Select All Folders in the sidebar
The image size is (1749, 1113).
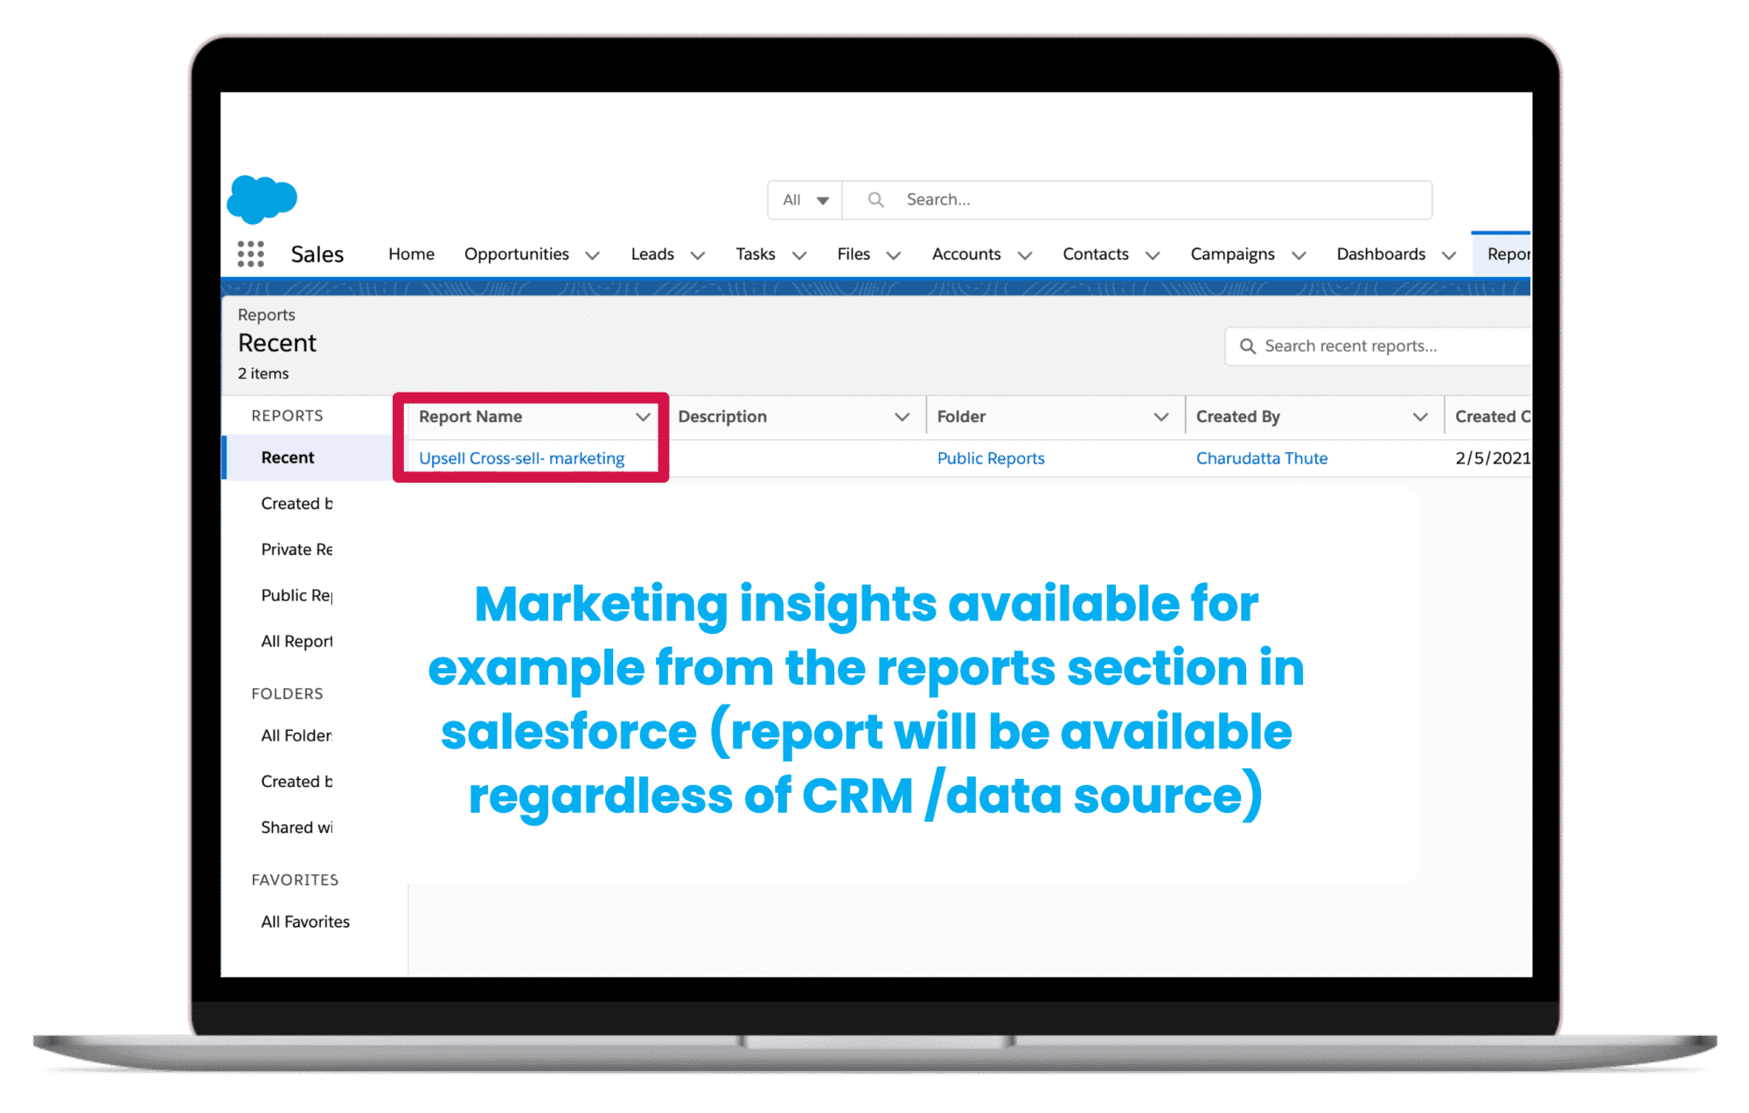[x=296, y=735]
